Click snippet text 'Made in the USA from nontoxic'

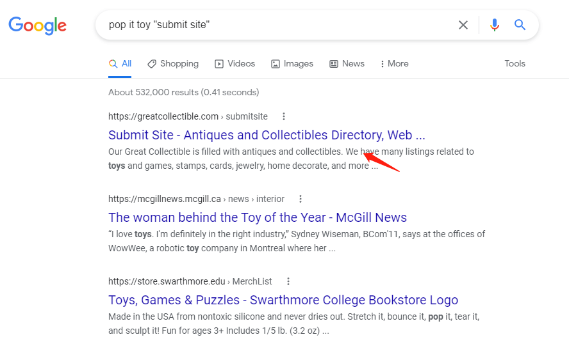(294, 324)
